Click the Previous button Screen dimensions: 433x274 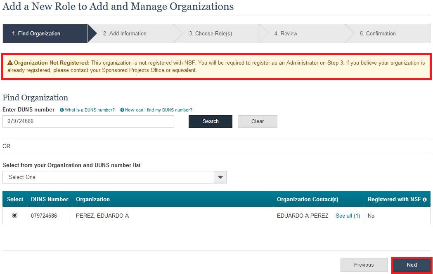pos(364,265)
